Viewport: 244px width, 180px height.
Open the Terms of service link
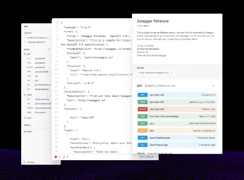pyautogui.click(x=145, y=46)
